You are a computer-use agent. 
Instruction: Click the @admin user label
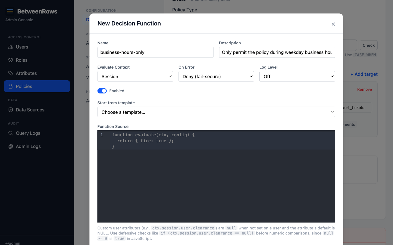(13, 243)
